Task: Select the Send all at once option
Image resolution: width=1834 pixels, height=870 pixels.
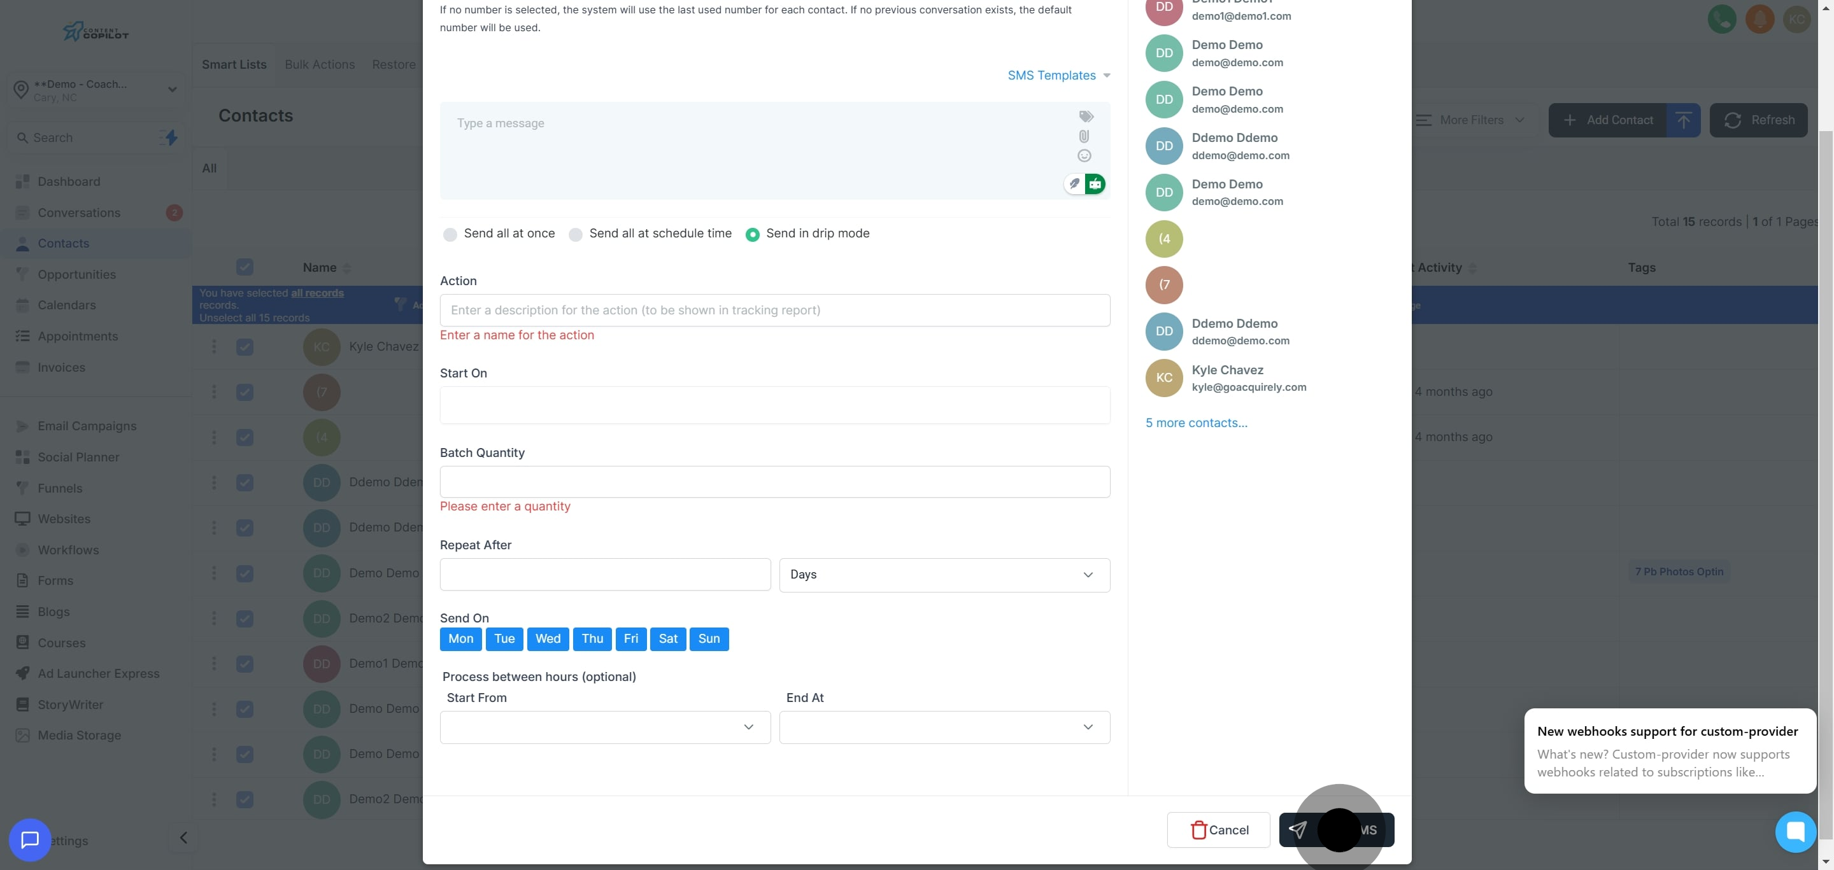Action: [450, 235]
